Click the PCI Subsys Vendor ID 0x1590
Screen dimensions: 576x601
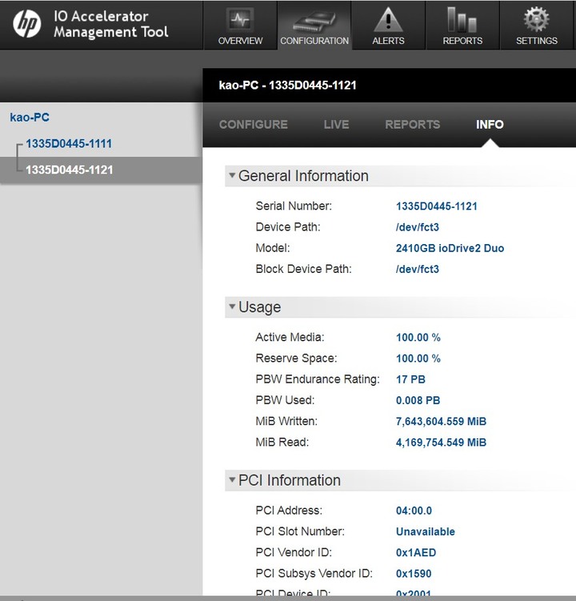(414, 574)
